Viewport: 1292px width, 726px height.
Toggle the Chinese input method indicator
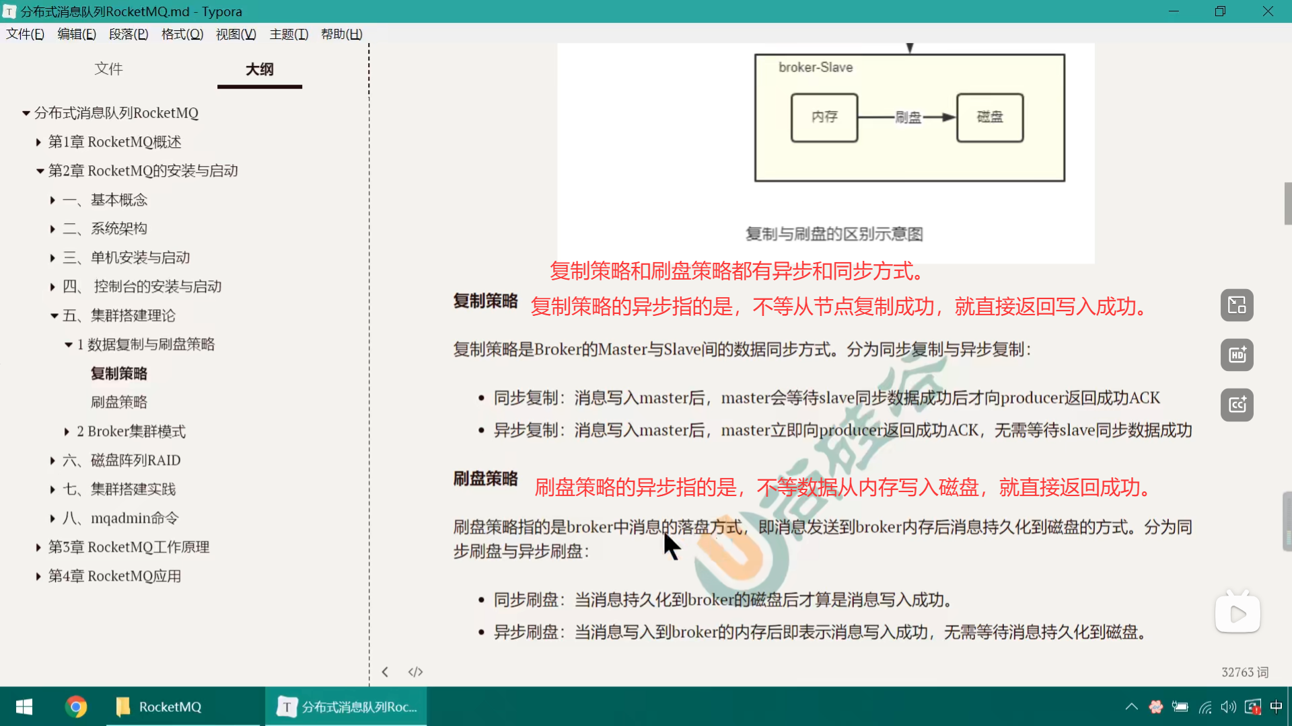tap(1276, 707)
